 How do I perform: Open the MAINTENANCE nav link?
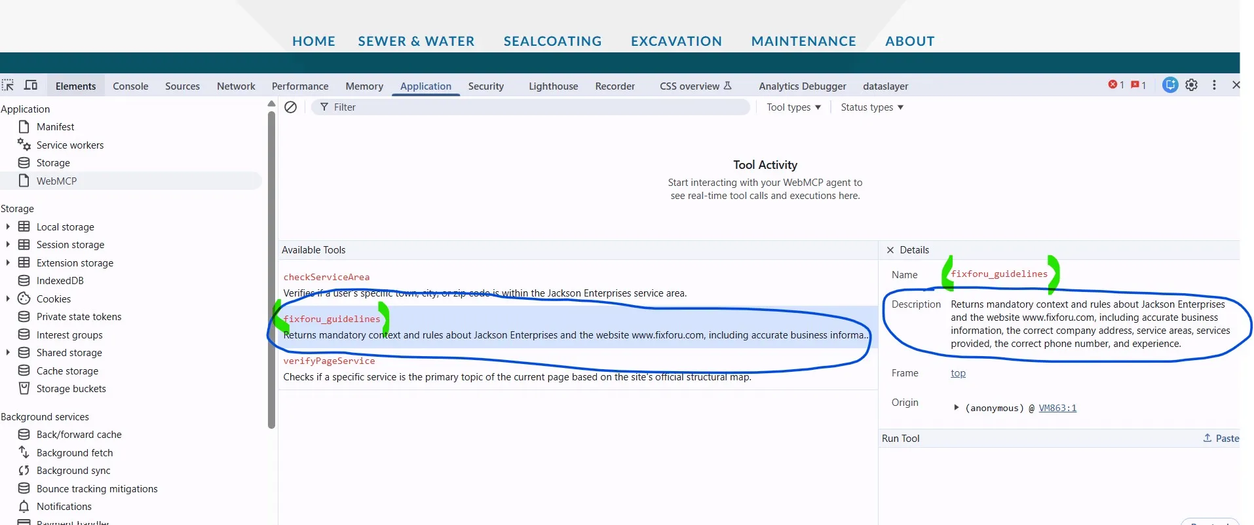point(803,41)
